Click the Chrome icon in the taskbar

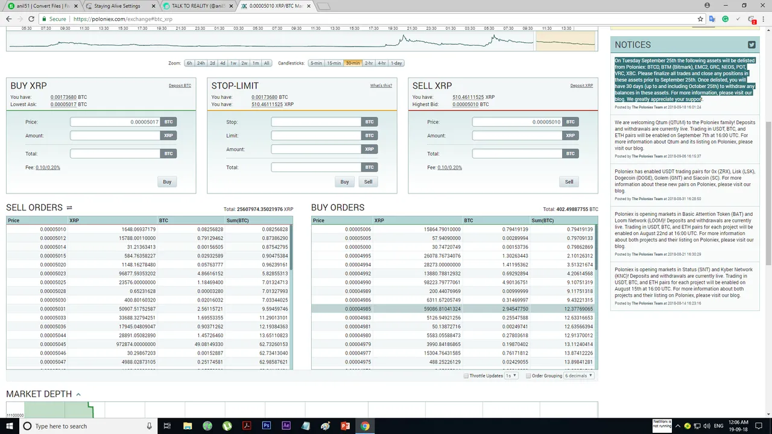(365, 426)
